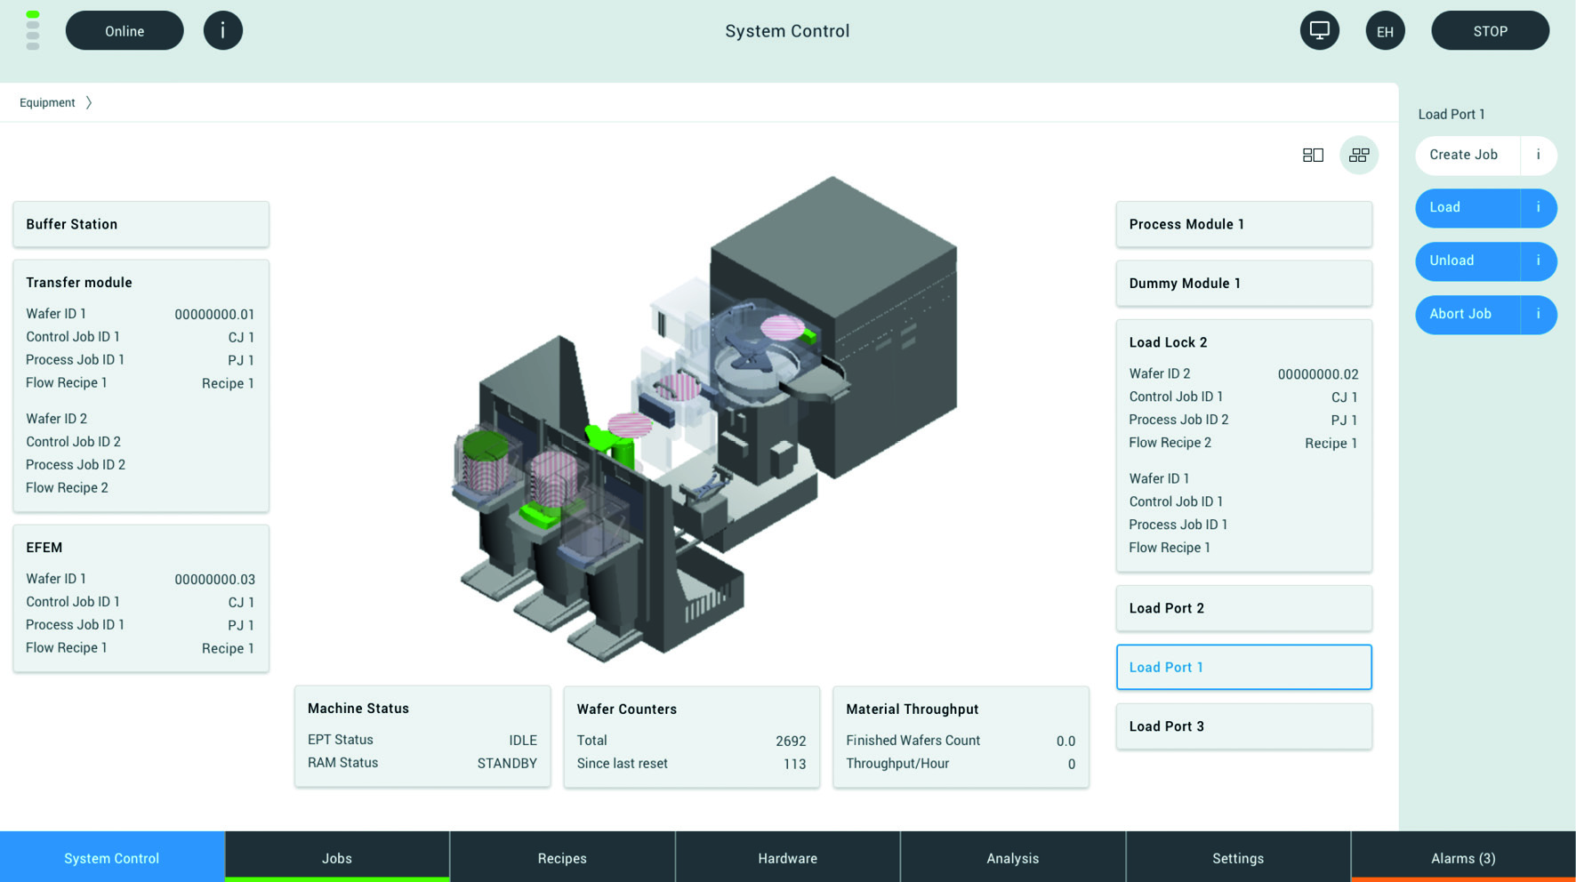Expand the Buffer Station panel
This screenshot has height=882, width=1576.
[x=141, y=224]
